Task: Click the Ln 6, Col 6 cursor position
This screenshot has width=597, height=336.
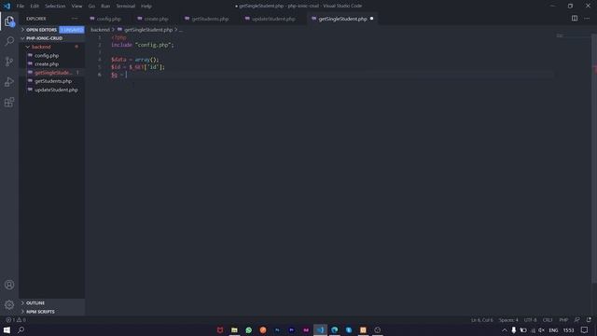Action: (481, 319)
